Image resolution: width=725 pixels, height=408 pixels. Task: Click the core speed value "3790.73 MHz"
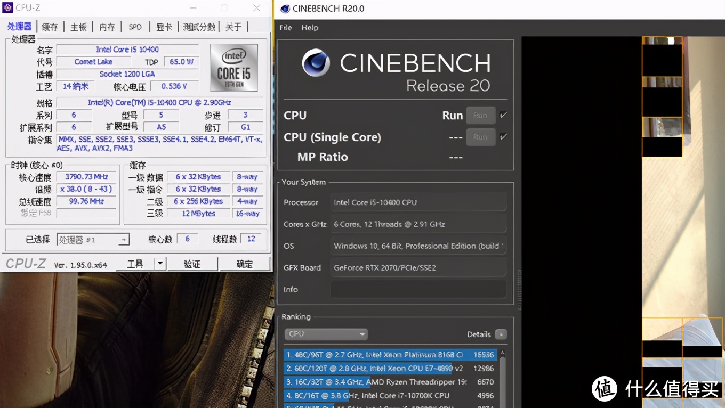coord(86,177)
